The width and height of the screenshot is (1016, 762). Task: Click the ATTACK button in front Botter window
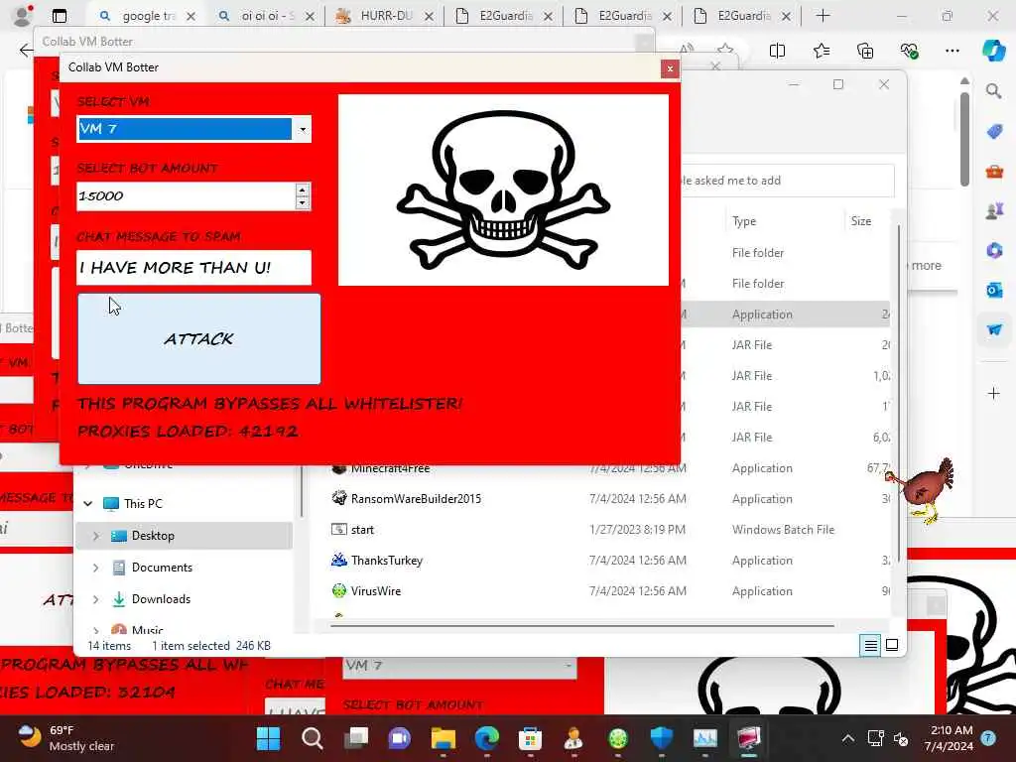coord(198,339)
